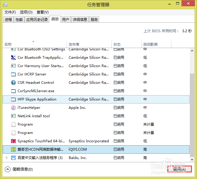Click the 已启用 status of iTunesHelper row
The height and width of the screenshot is (179, 197).
(119, 108)
